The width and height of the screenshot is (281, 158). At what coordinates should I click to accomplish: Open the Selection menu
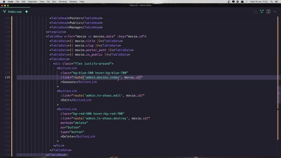(32, 2)
